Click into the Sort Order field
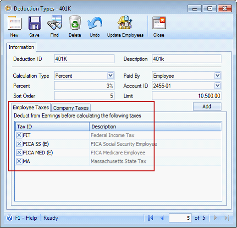 84,96
